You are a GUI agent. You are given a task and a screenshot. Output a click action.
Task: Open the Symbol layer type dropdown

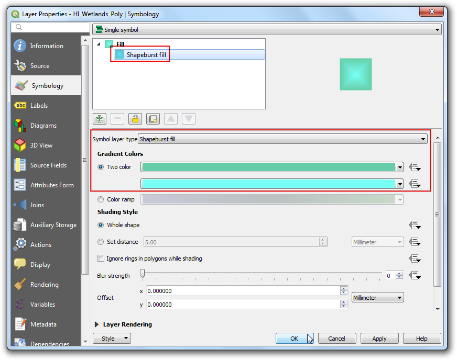[282, 139]
